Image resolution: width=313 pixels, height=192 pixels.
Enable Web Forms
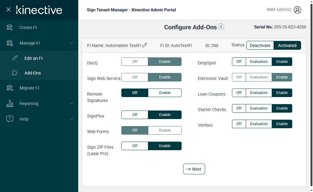click(x=165, y=130)
